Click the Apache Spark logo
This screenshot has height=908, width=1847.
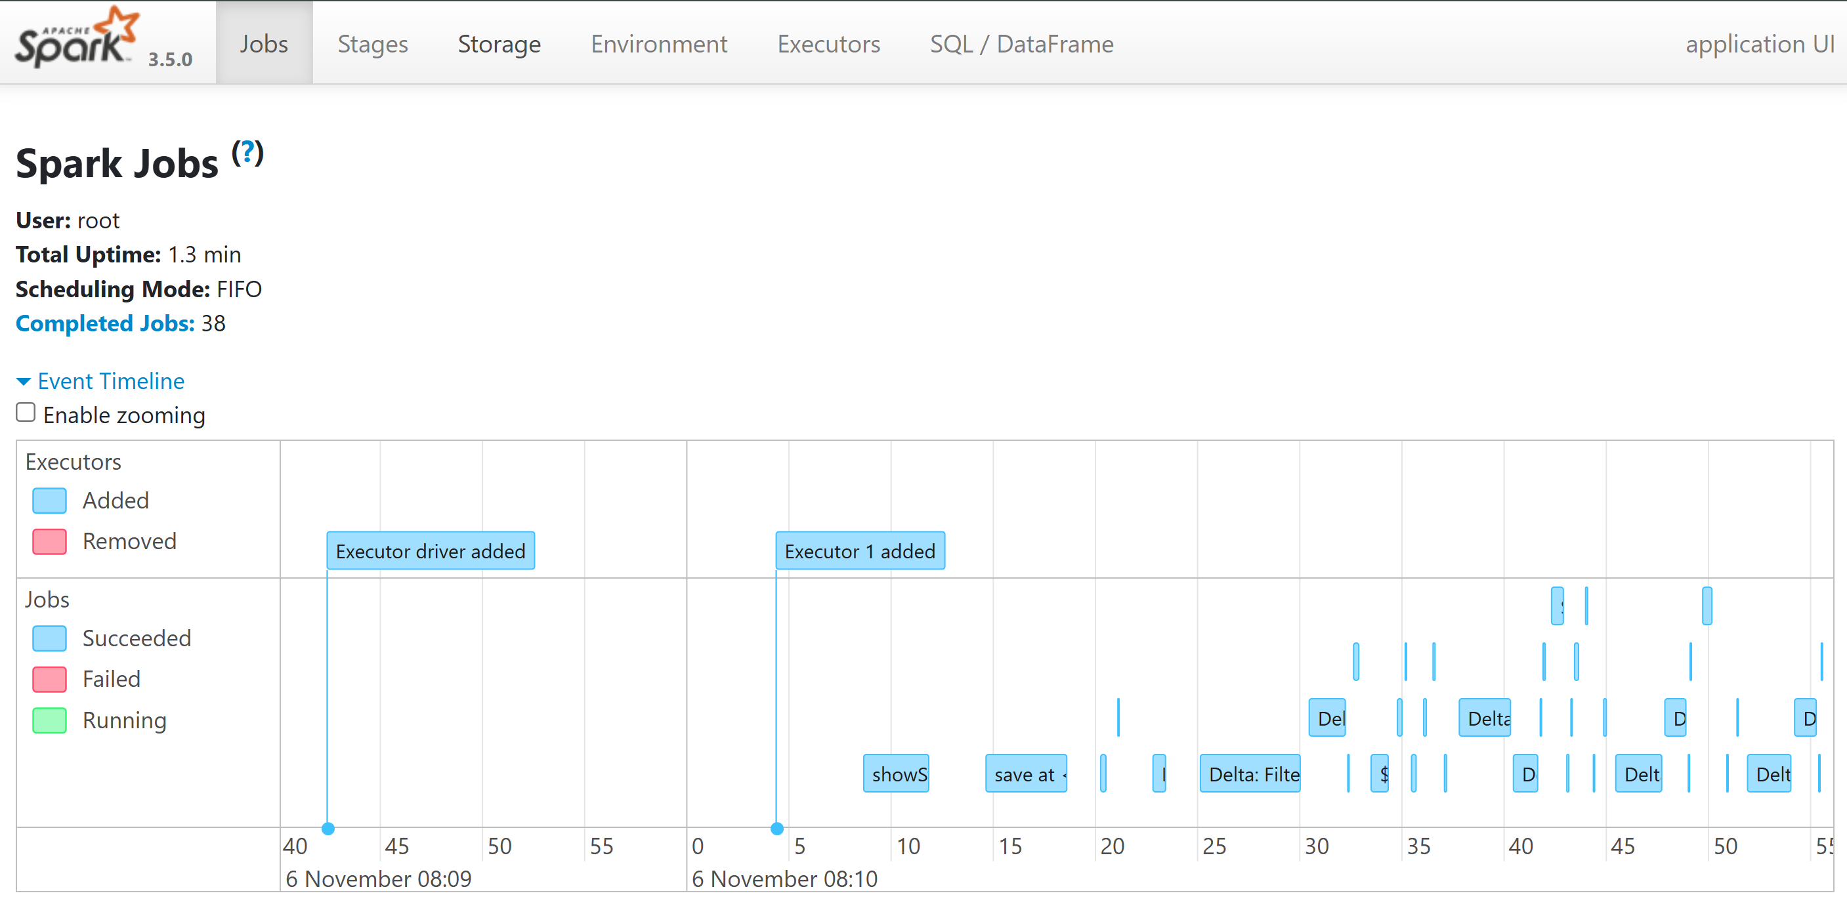(x=76, y=37)
